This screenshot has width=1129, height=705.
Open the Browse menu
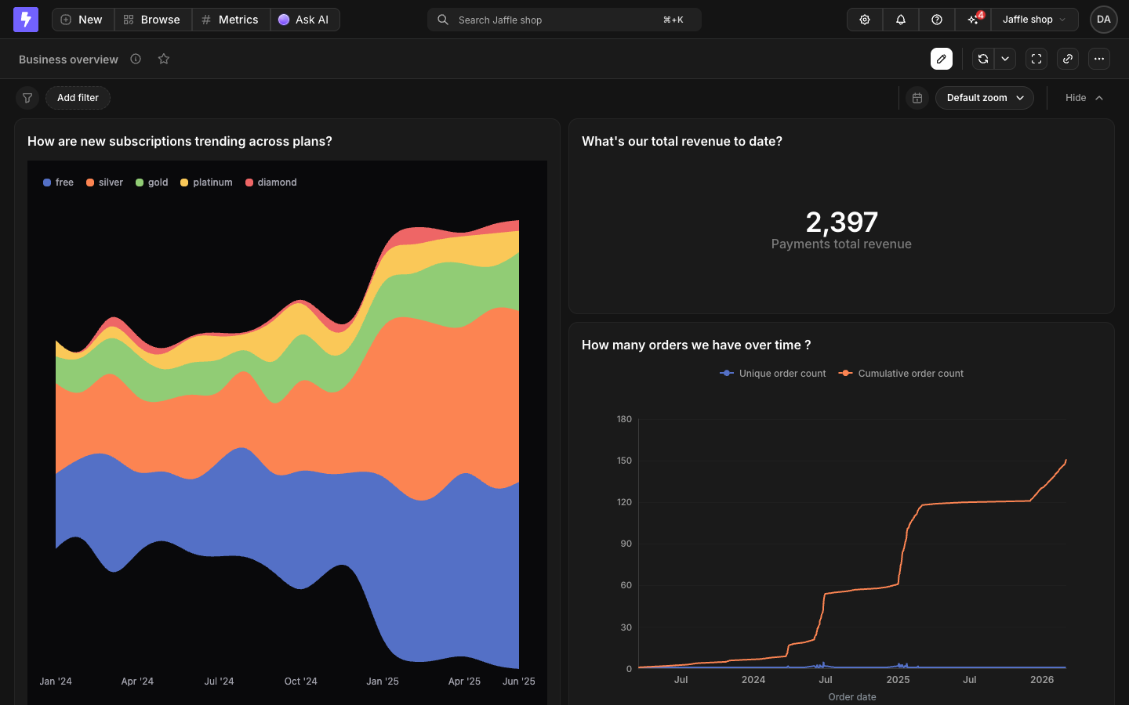(x=152, y=20)
